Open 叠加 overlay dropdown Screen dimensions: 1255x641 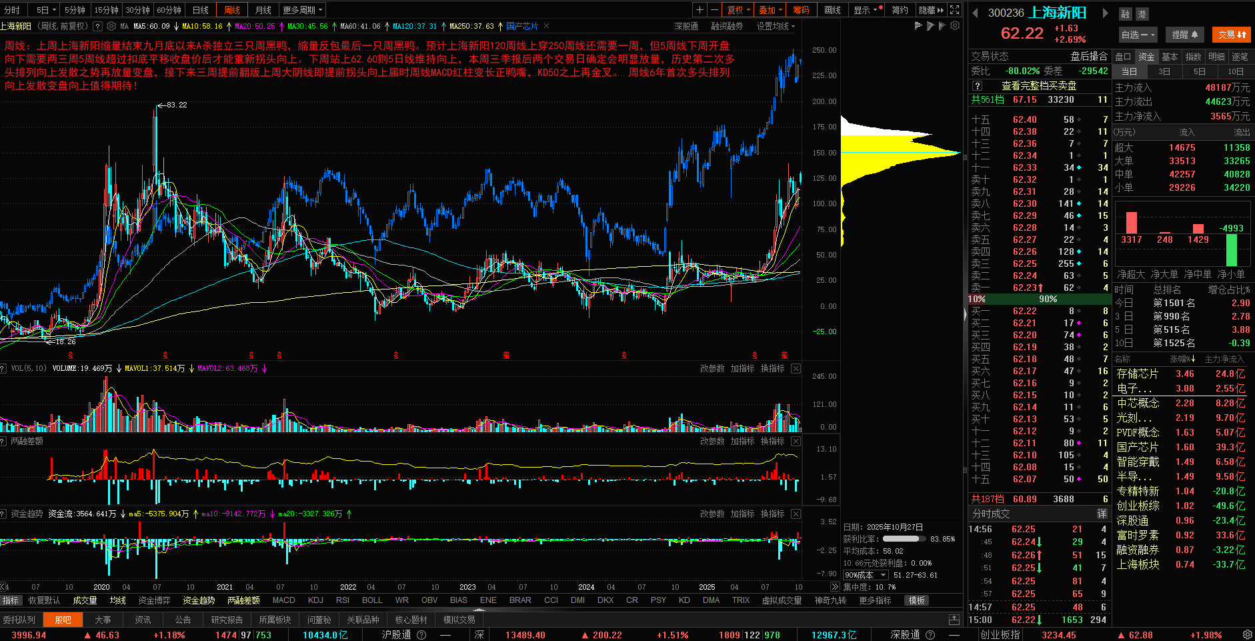(770, 10)
